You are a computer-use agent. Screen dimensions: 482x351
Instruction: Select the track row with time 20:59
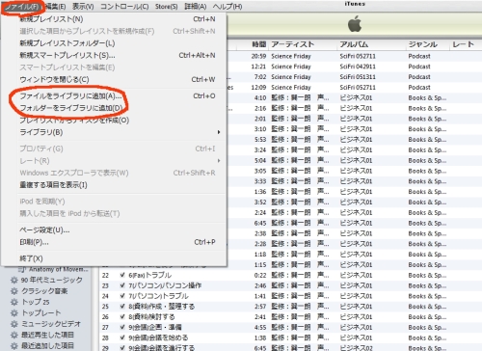354,56
